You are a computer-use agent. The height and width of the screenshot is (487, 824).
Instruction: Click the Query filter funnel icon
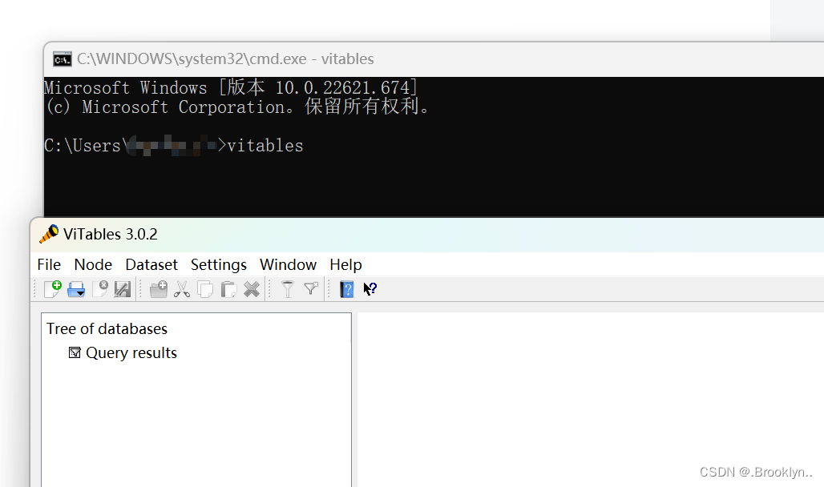pos(288,289)
